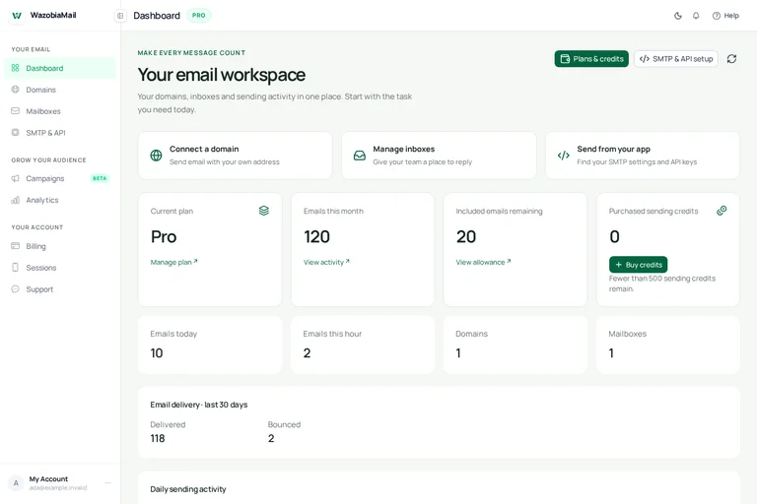The image size is (757, 504).
Task: Click the Billing card icon
Action: pos(16,245)
